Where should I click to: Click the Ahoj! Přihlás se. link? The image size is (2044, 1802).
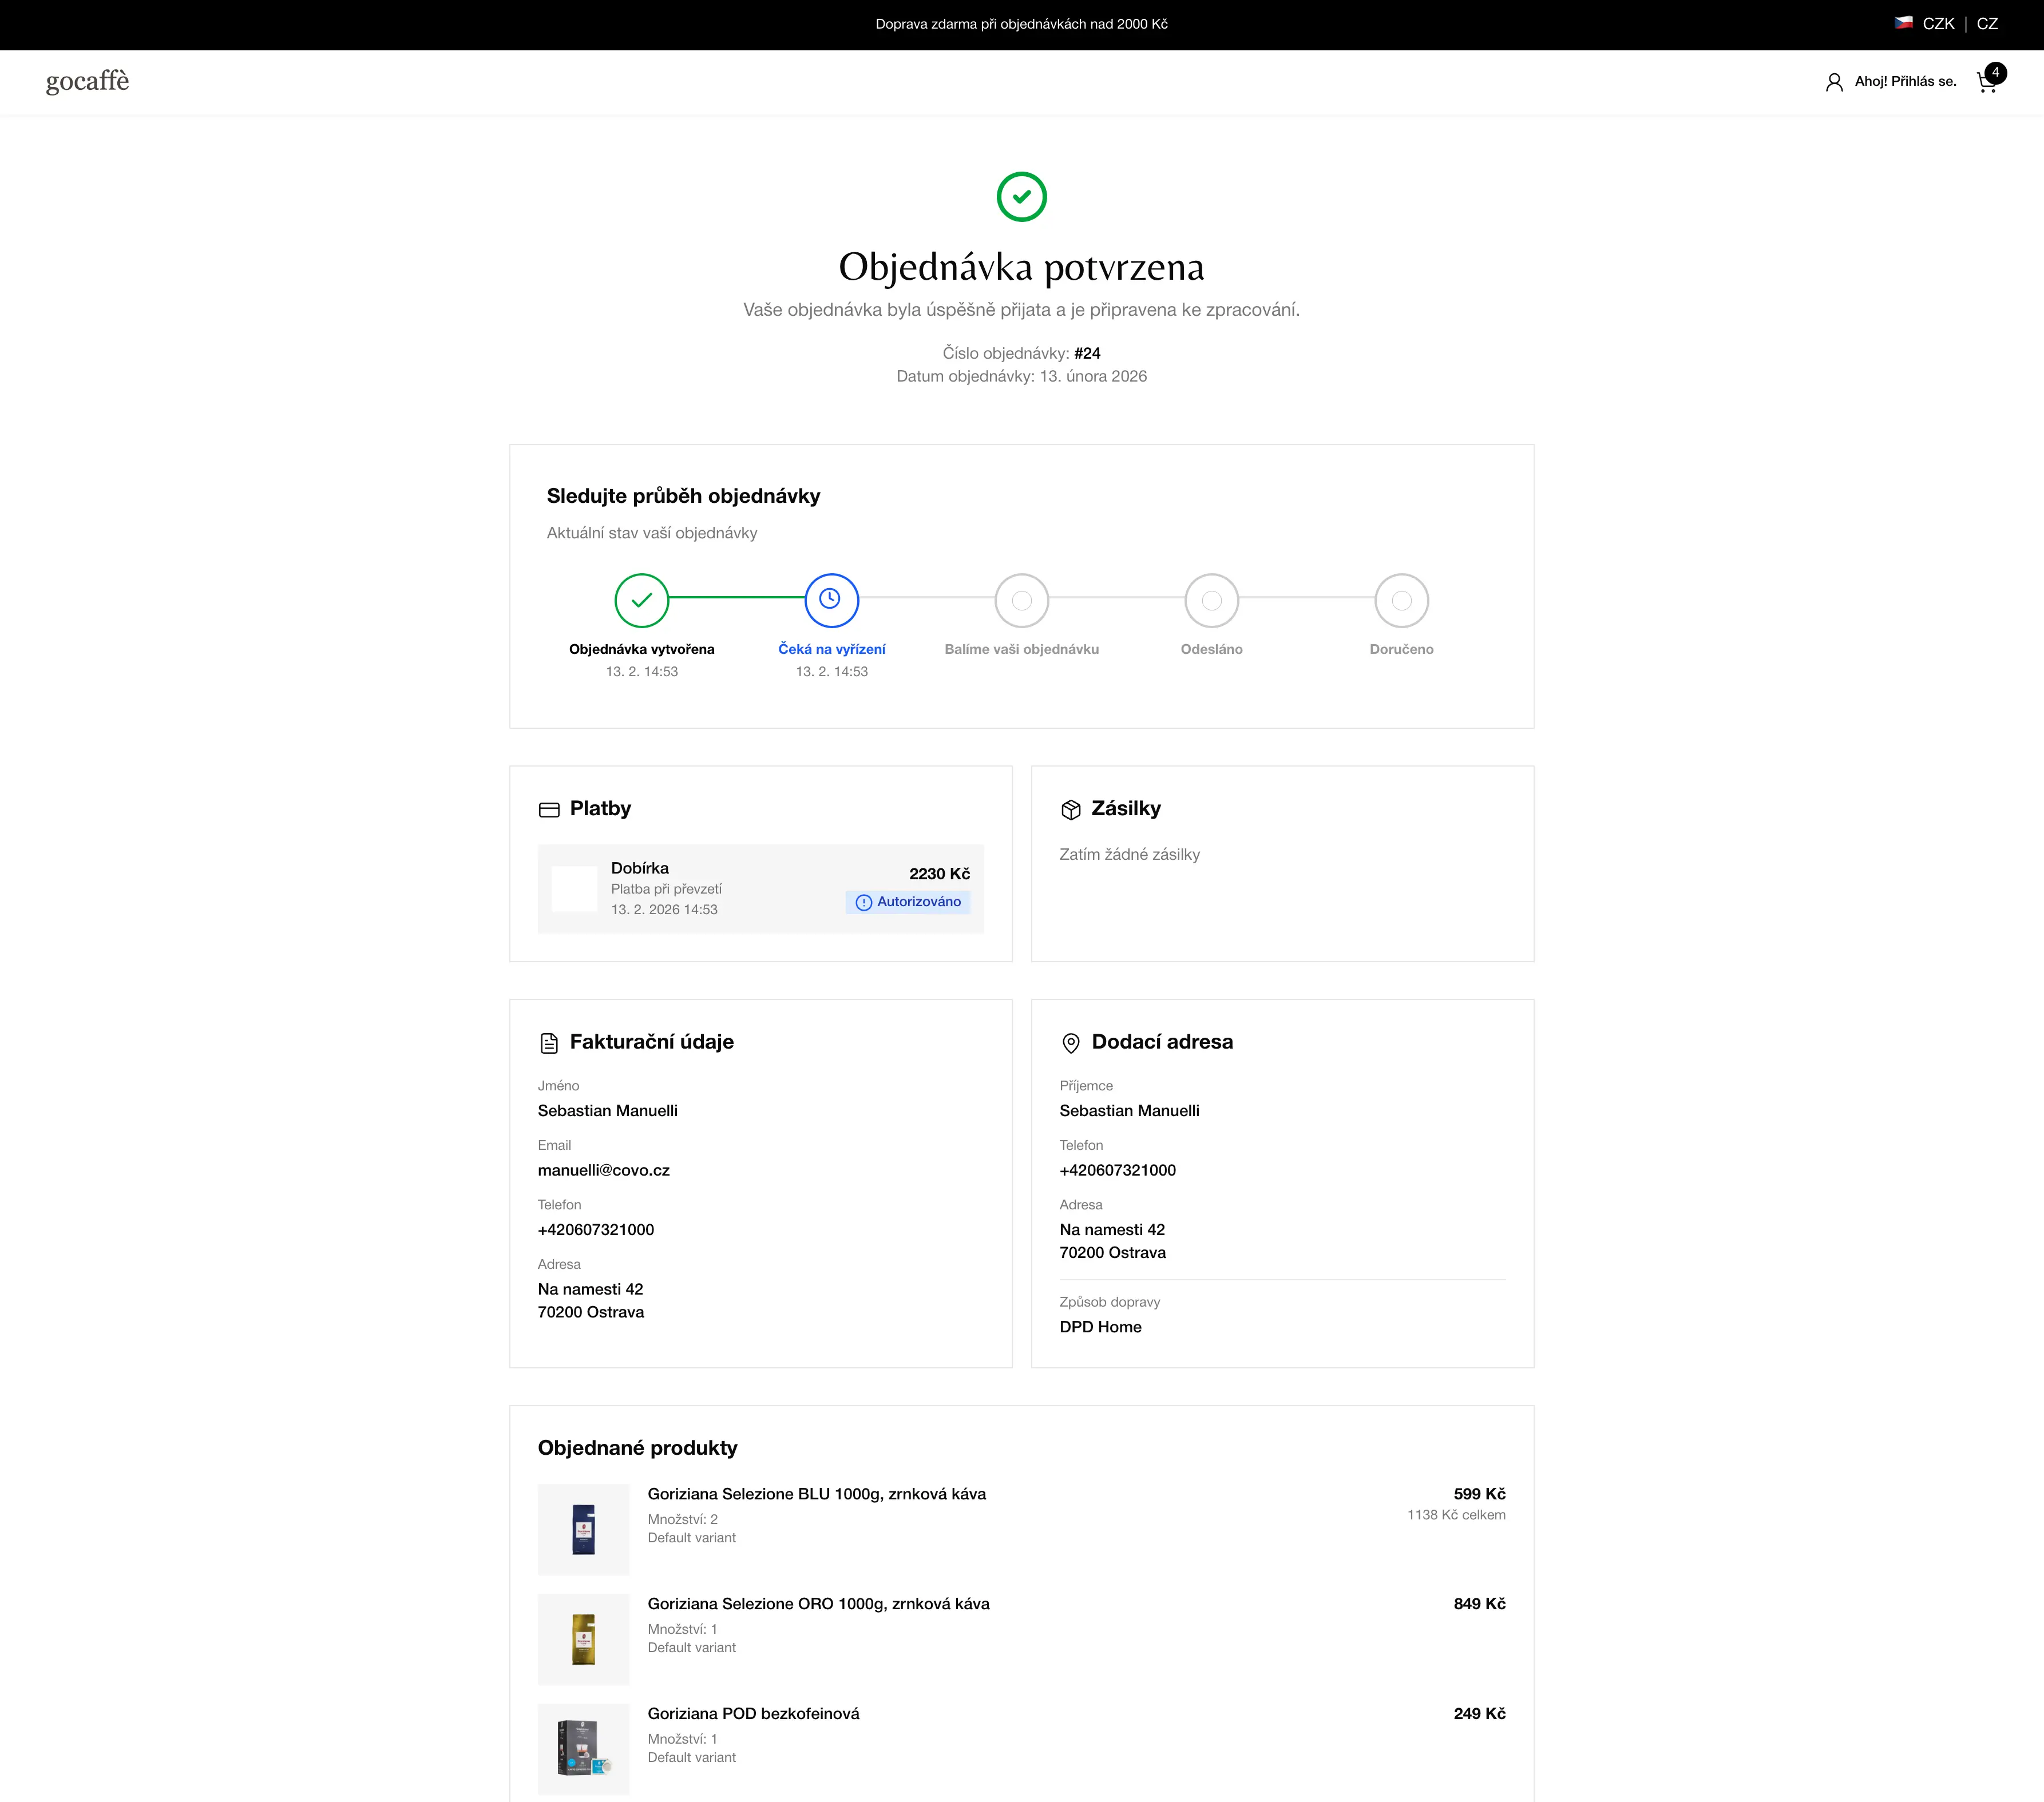coord(1905,82)
